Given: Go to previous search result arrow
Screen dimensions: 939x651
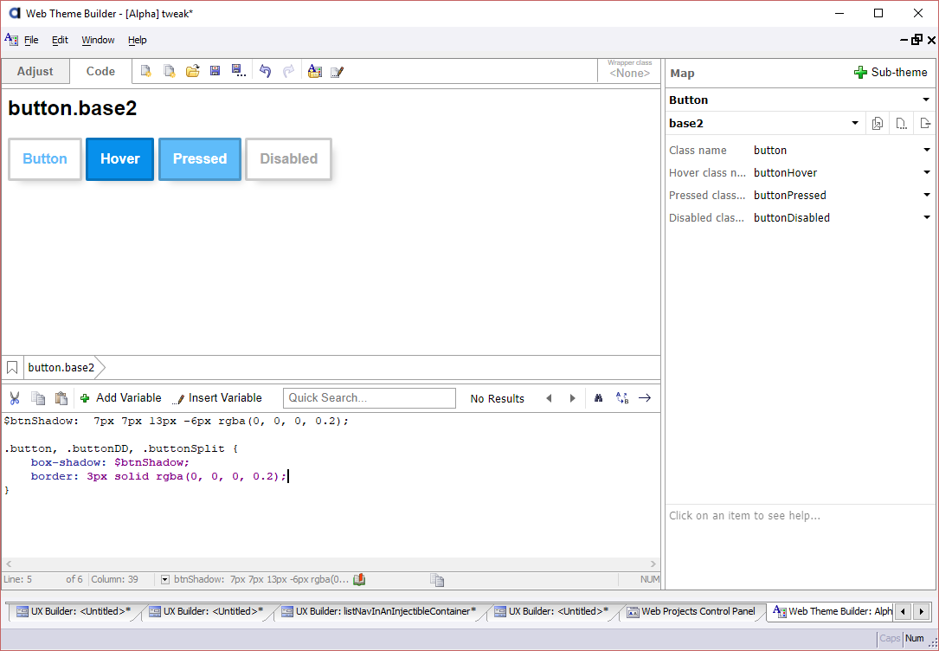Looking at the screenshot, I should 549,399.
